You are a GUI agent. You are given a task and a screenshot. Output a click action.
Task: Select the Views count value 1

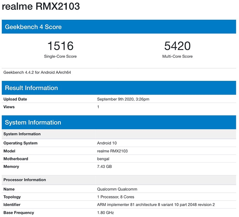tap(98, 107)
